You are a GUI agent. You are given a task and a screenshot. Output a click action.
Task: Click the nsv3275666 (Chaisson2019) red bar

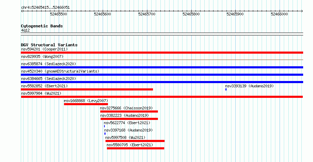(x=129, y=112)
